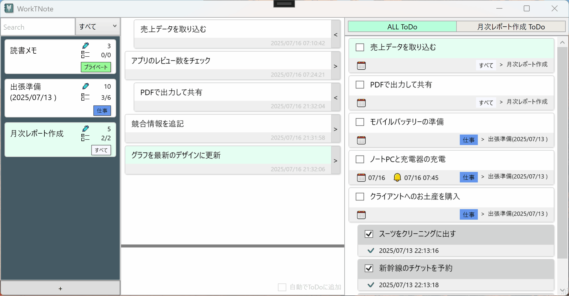Uncheck the 新幹線のチケットを予約 checkbox
Image resolution: width=569 pixels, height=296 pixels.
pyautogui.click(x=369, y=268)
